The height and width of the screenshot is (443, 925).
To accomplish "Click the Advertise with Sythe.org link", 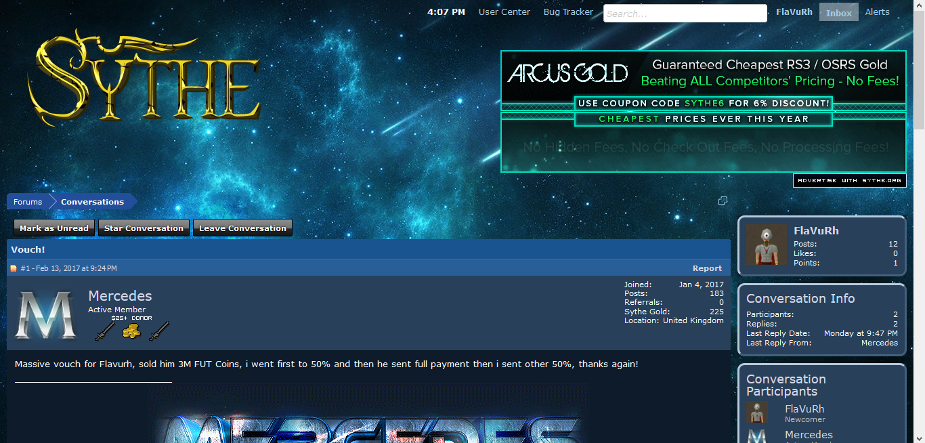I will pos(849,180).
